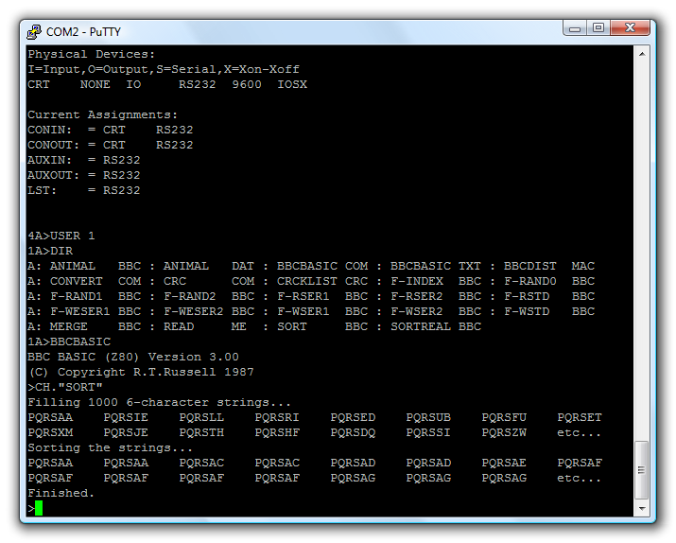Click the "F-RSER1" file name

(x=303, y=296)
